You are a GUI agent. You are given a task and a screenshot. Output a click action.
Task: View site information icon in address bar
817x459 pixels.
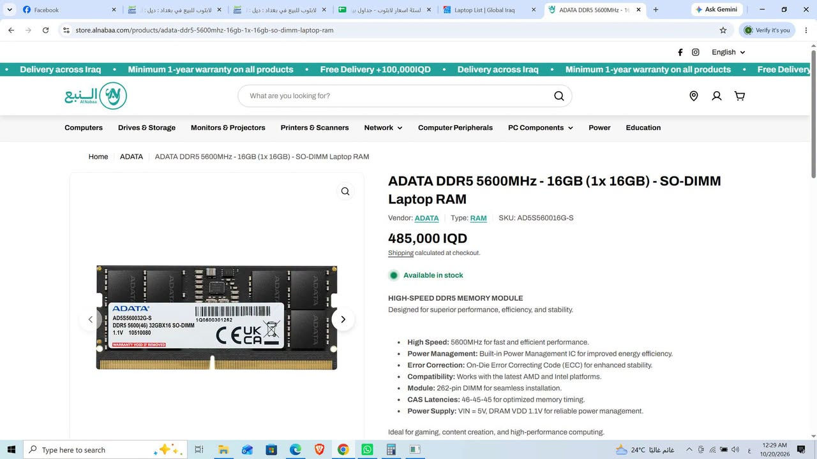coord(66,30)
